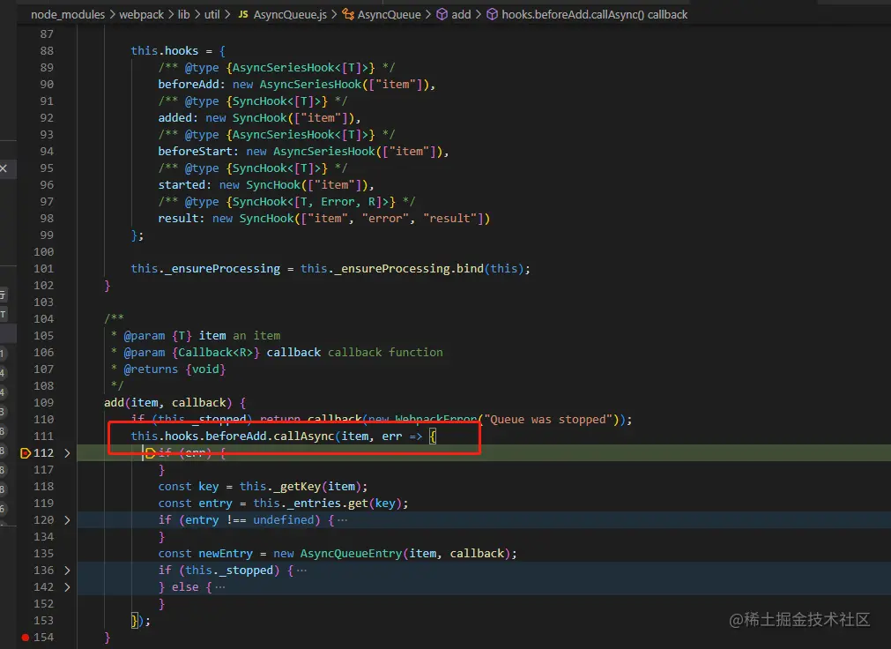Expand folded block at line 112
Viewport: 891px width, 649px height.
coord(67,452)
